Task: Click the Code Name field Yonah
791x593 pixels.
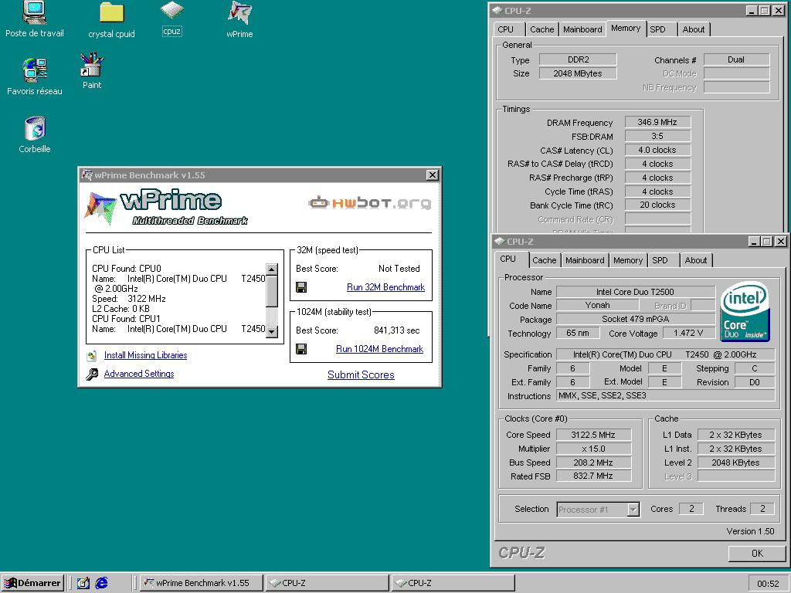Action: click(597, 305)
